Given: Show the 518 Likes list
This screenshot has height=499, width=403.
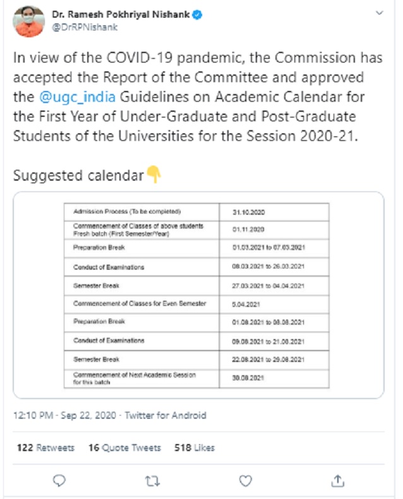Looking at the screenshot, I should click(195, 448).
